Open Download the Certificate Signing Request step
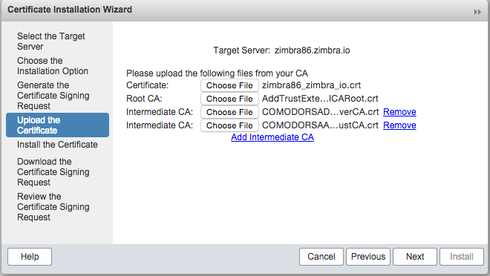 pyautogui.click(x=53, y=171)
